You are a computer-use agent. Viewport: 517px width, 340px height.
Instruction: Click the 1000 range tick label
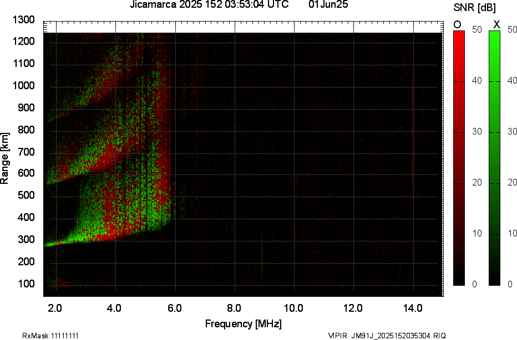[23, 86]
